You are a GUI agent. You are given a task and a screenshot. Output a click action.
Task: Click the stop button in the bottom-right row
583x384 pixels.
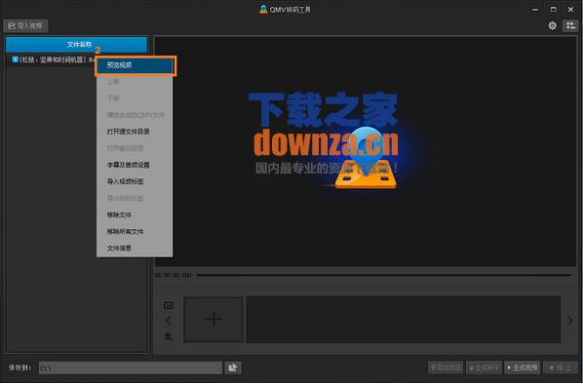pyautogui.click(x=561, y=368)
